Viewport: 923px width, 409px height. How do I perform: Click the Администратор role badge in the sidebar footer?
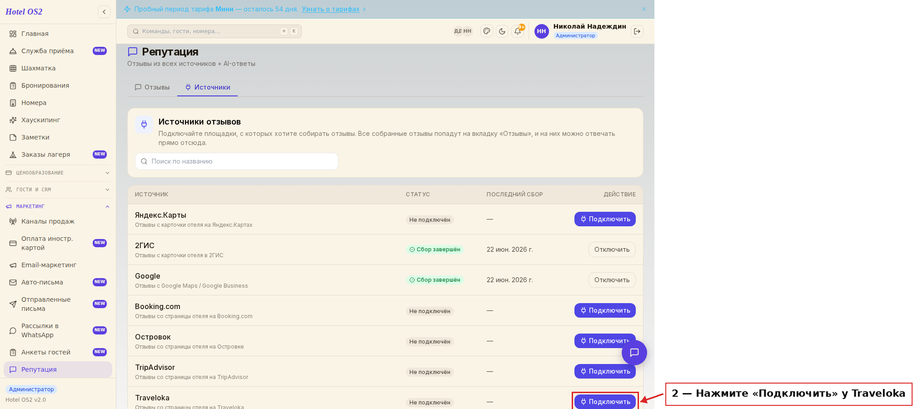click(x=31, y=389)
